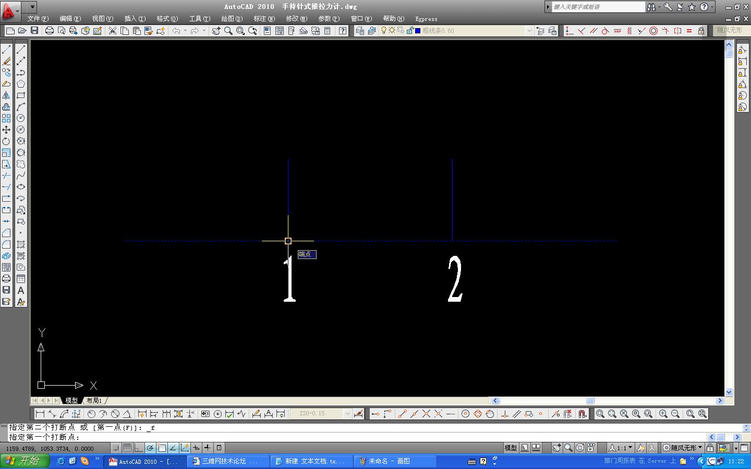Select the multiline Text tool (A icon)
Image resolution: width=751 pixels, height=469 pixels.
(x=21, y=290)
